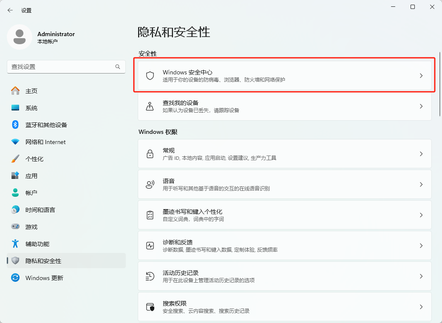Select 个性化 from the sidebar
Screen dimensions: 442x323
34,159
